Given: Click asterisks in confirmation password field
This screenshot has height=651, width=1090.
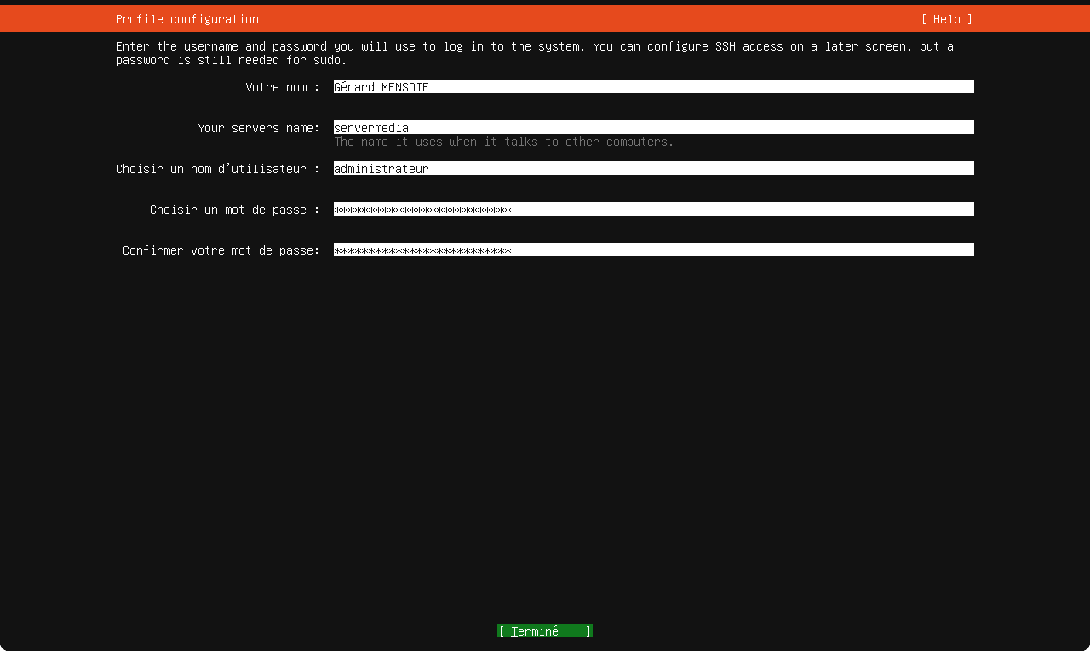Looking at the screenshot, I should coord(422,250).
